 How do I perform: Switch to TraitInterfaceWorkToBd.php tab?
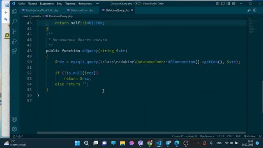pos(40,10)
